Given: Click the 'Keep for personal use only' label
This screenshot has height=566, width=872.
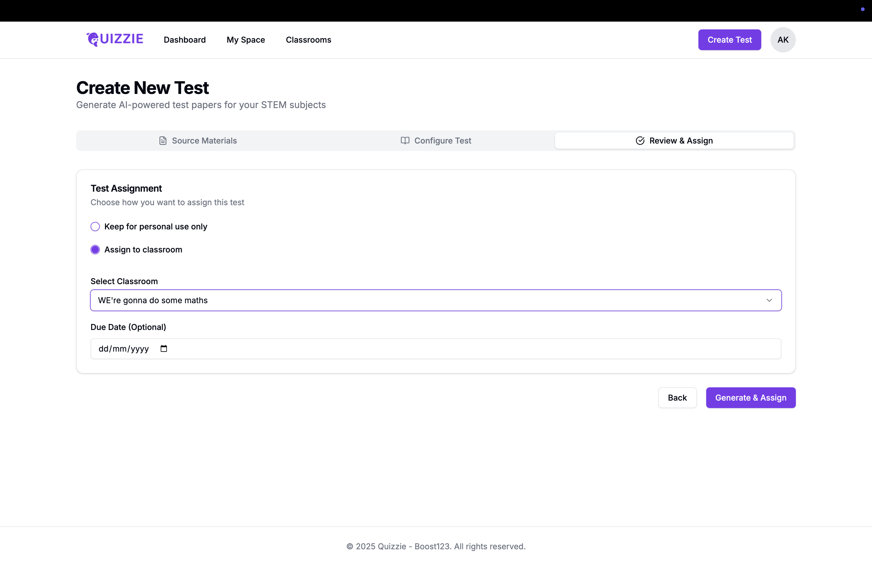Looking at the screenshot, I should click(156, 227).
